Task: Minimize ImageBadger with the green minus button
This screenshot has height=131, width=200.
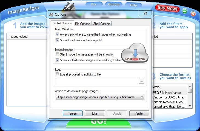Action: tap(185, 11)
